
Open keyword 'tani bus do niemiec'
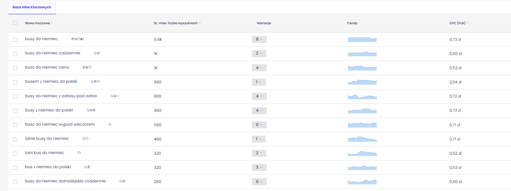coord(45,153)
